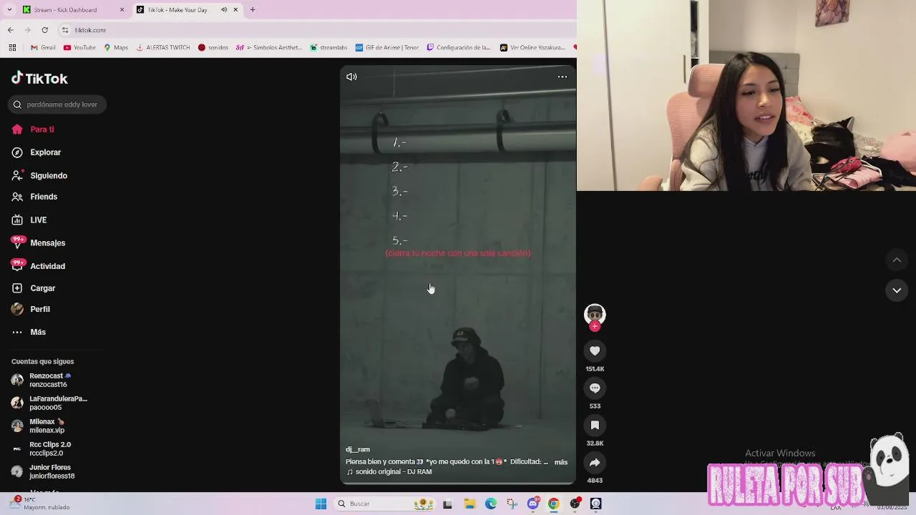Screen dimensions: 916x515
Task: Open Discord from taskbar
Action: click(533, 504)
